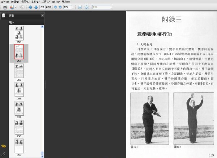Click the '1. 大鵬展翅' subsection heading
Viewport: 217px width, 158px height.
tap(145, 44)
